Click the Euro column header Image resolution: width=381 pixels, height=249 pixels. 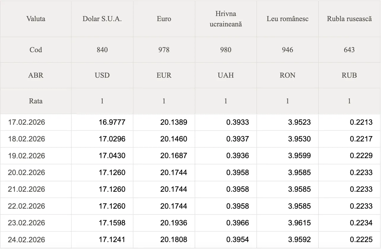point(164,19)
